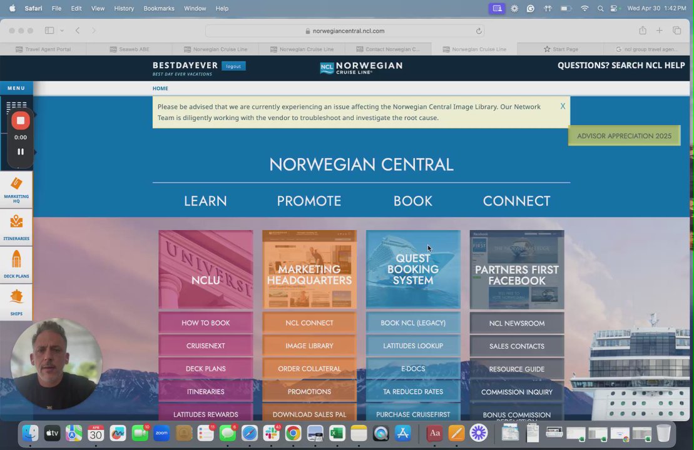Click the purple screen recorder menu bar icon
The width and height of the screenshot is (694, 450).
click(x=497, y=8)
